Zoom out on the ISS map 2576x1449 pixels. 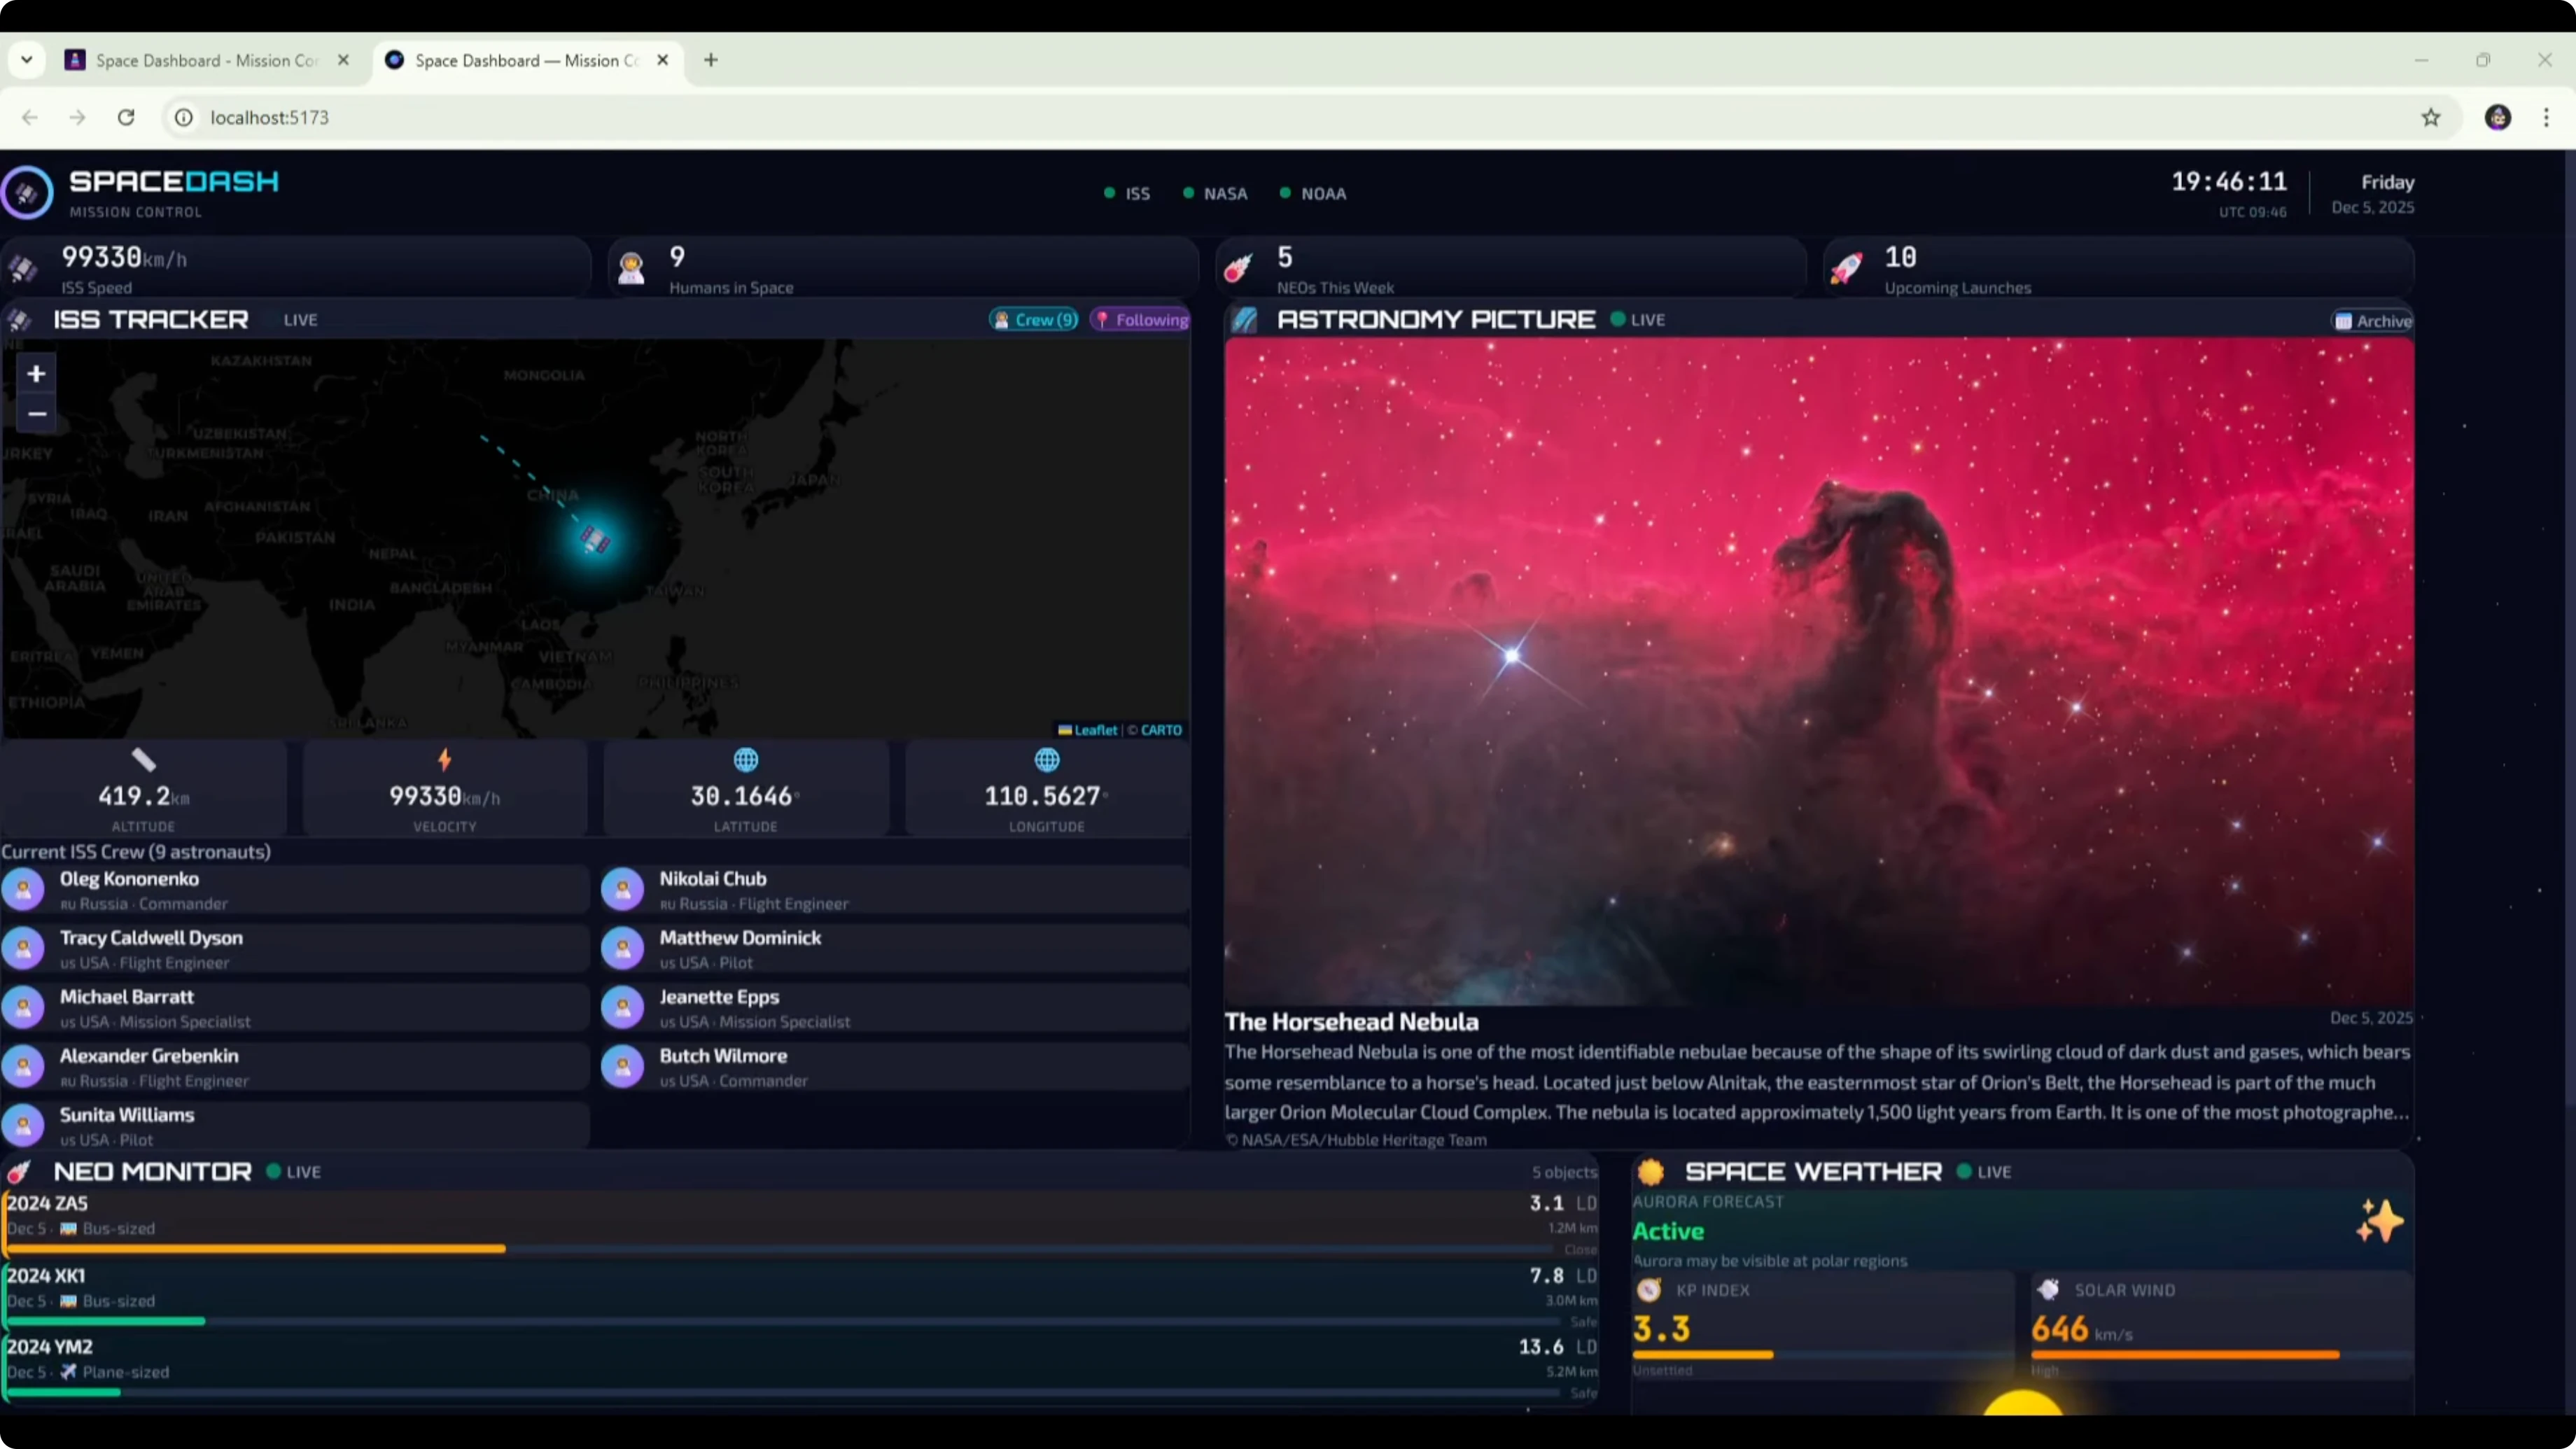(36, 414)
